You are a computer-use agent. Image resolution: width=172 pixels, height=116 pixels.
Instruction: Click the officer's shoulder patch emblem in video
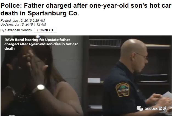coord(122,90)
